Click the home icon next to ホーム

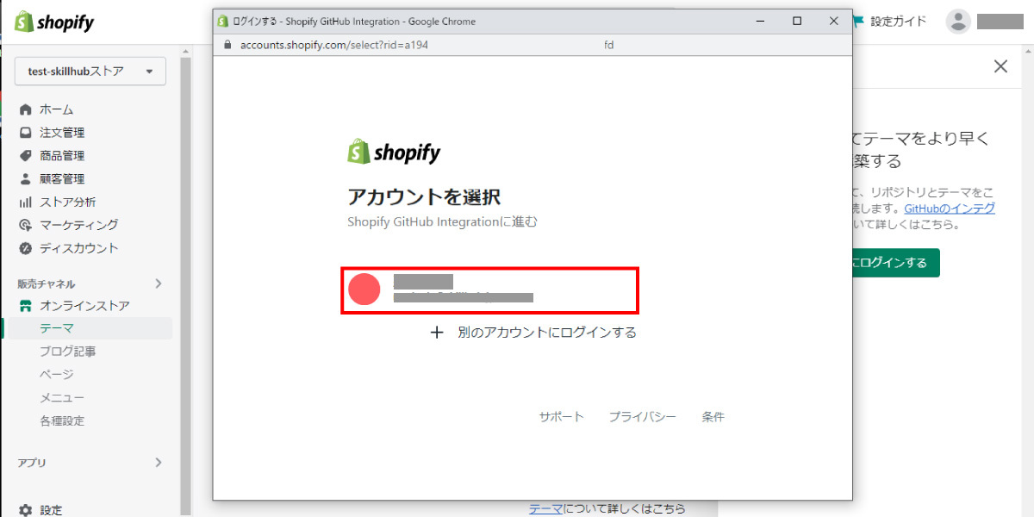point(25,109)
